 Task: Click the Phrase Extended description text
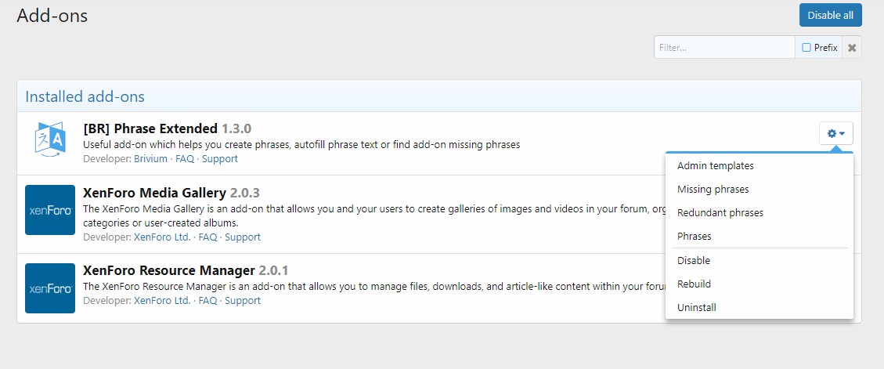pyautogui.click(x=301, y=144)
